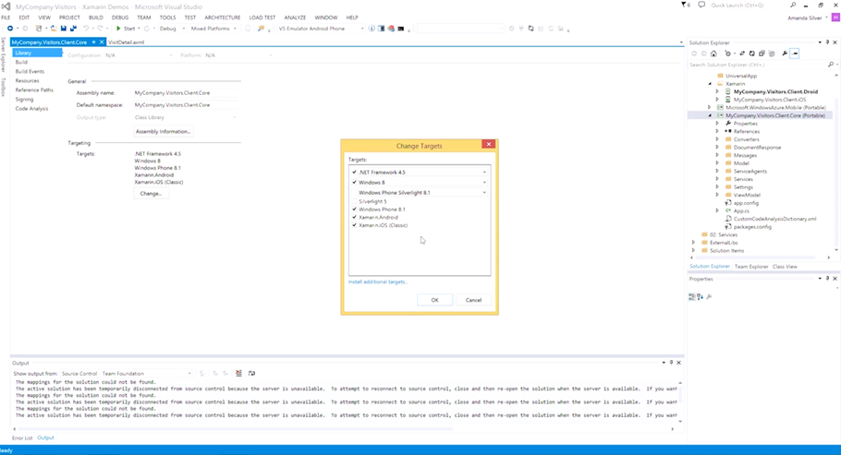Follow the Install additional targets link

tap(378, 281)
